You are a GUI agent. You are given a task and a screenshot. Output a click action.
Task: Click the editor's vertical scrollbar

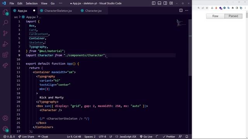pos(190,47)
